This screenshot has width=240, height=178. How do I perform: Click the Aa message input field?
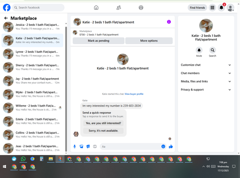tap(131, 146)
